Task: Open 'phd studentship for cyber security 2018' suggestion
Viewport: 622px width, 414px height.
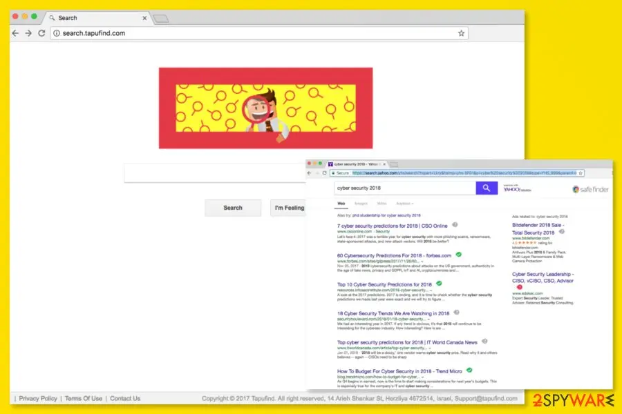Action: 386,215
